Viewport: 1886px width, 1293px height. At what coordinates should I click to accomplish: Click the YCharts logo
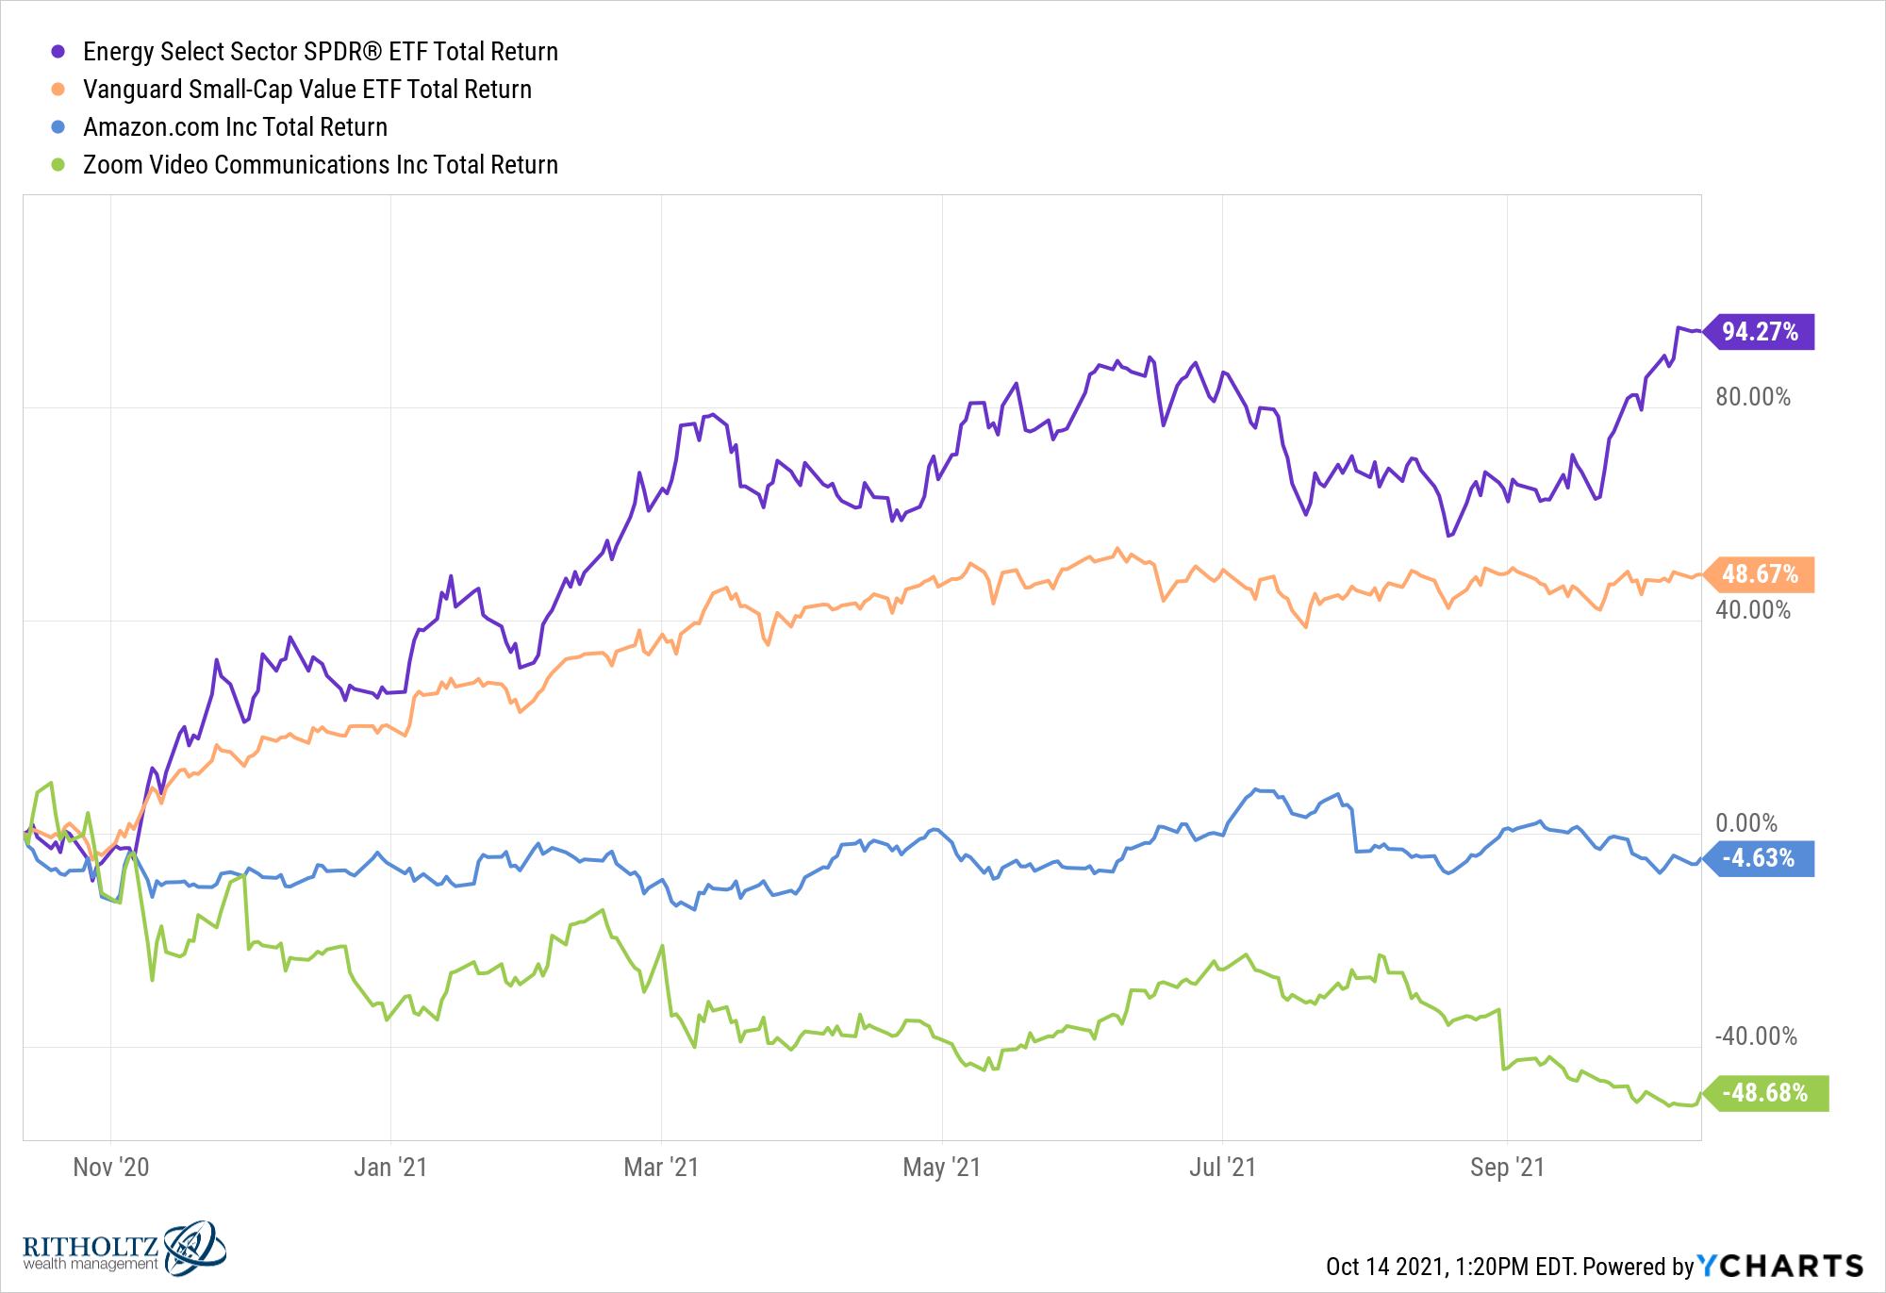click(x=1780, y=1266)
